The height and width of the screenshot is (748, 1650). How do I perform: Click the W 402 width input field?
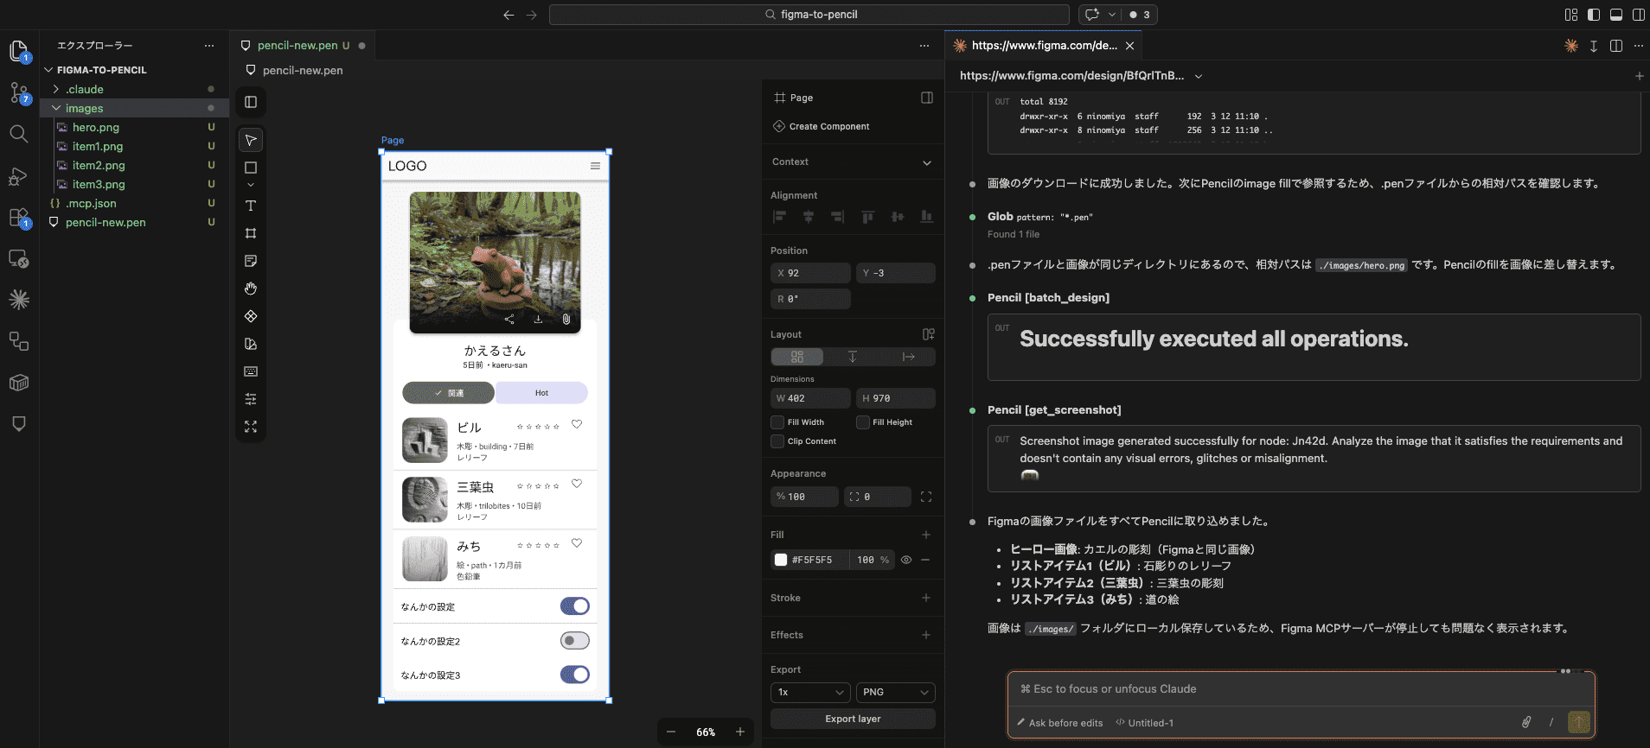[810, 398]
